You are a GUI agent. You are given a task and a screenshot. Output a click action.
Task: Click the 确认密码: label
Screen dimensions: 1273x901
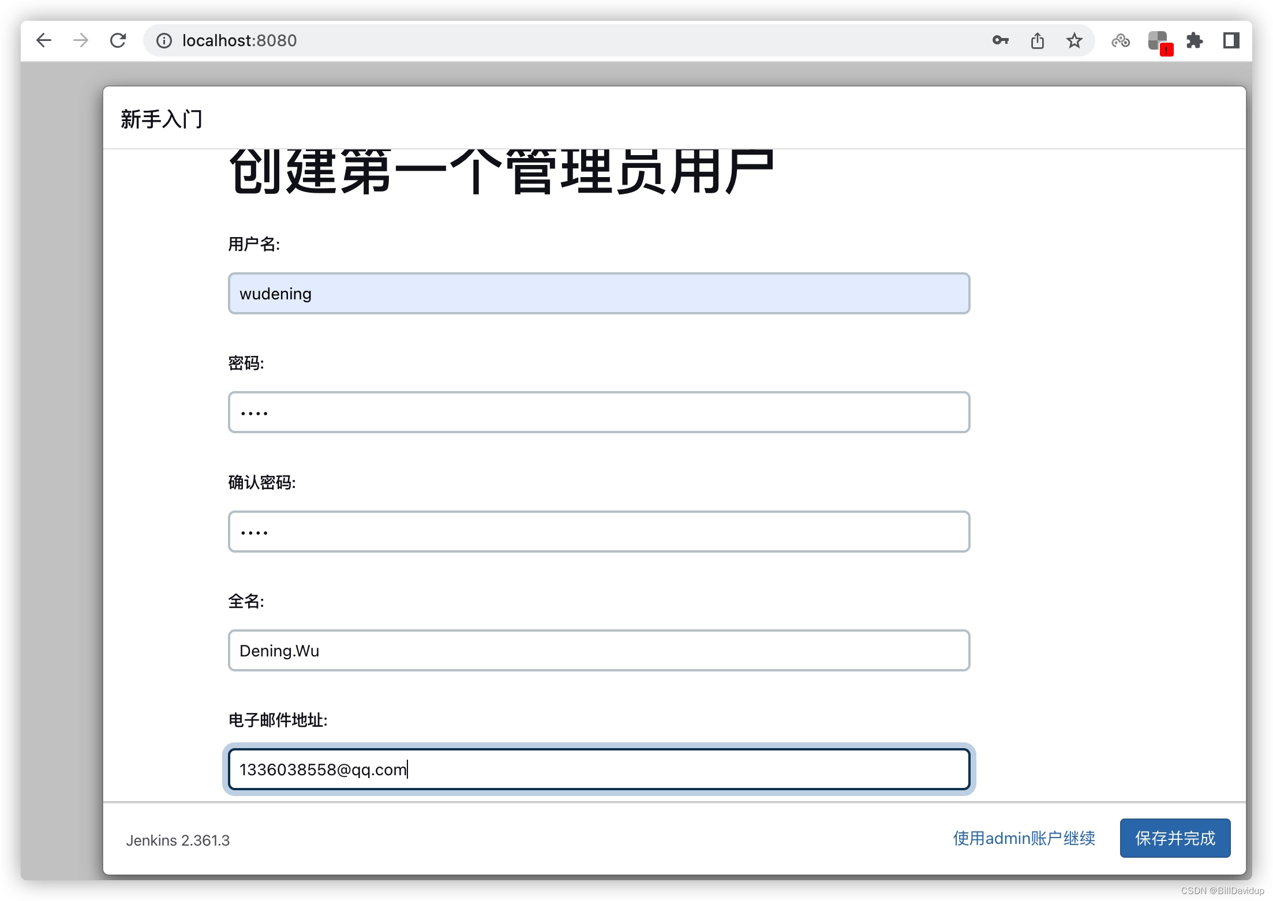coord(262,482)
